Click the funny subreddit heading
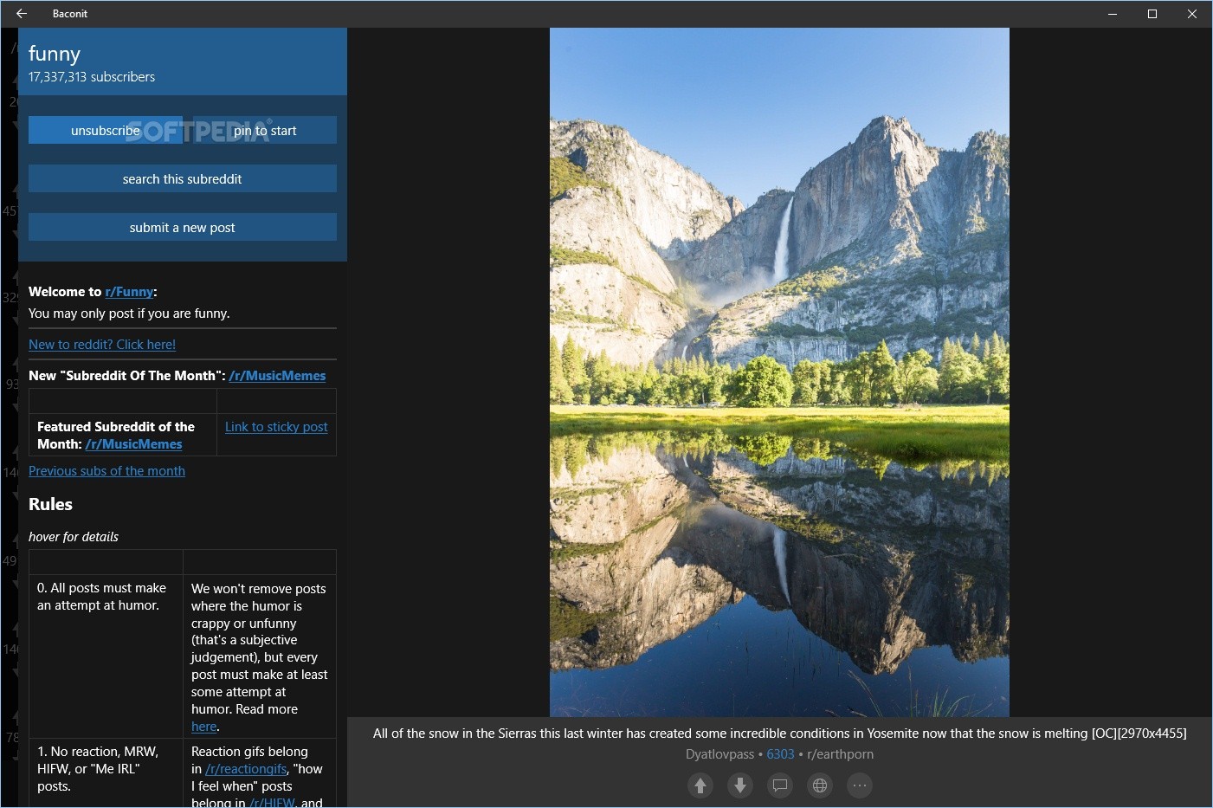 [x=55, y=54]
